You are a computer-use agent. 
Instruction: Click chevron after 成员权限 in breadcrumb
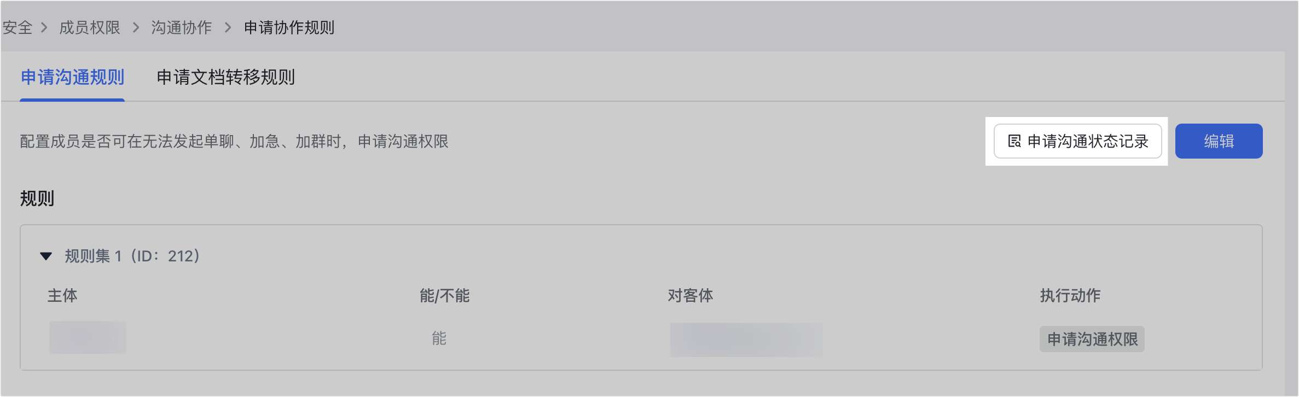(x=136, y=27)
